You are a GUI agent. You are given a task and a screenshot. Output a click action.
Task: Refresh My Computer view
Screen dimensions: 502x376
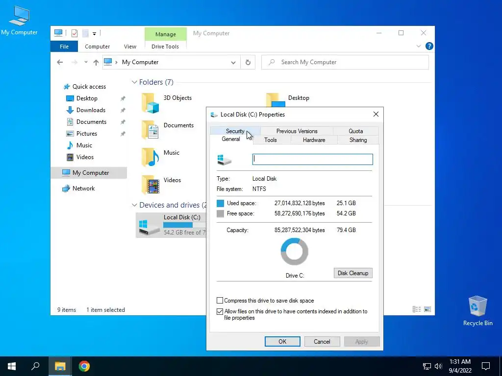(248, 62)
